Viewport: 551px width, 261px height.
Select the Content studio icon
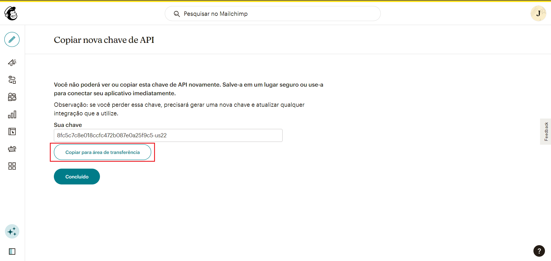click(12, 149)
